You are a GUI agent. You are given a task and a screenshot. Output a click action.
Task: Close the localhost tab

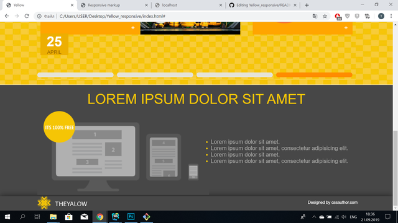221,5
